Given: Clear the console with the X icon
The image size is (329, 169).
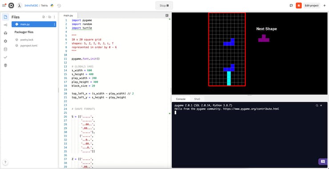Looking at the screenshot, I should (x=321, y=105).
